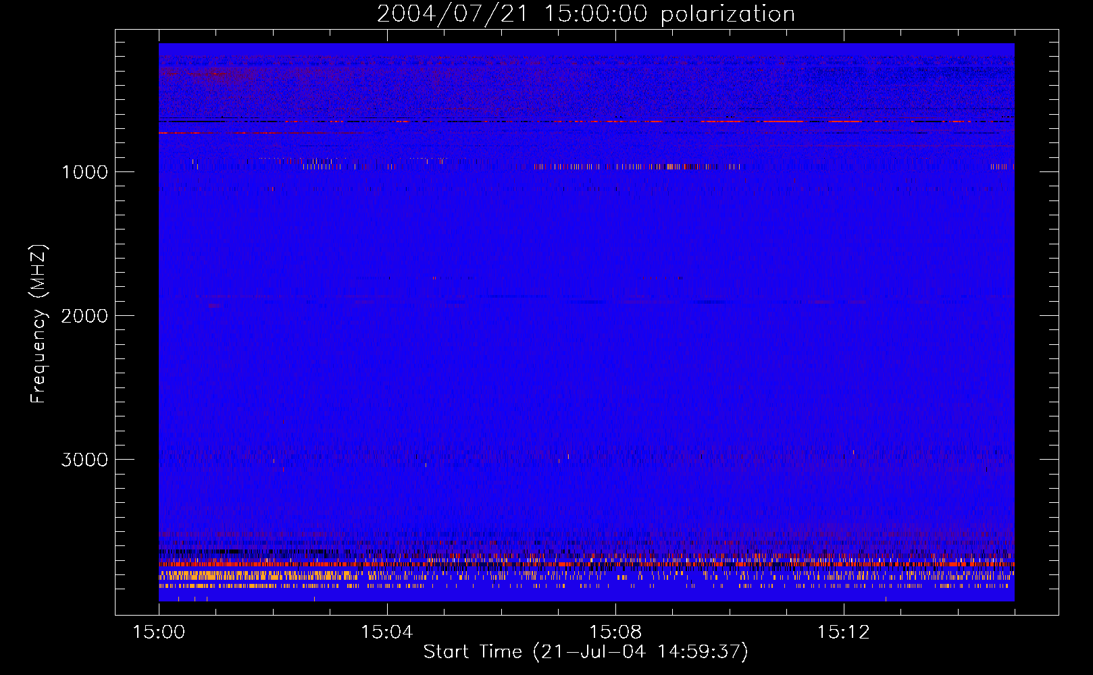Click the '15:08' time tick label
Screen dimensions: 1093x675
coord(615,632)
